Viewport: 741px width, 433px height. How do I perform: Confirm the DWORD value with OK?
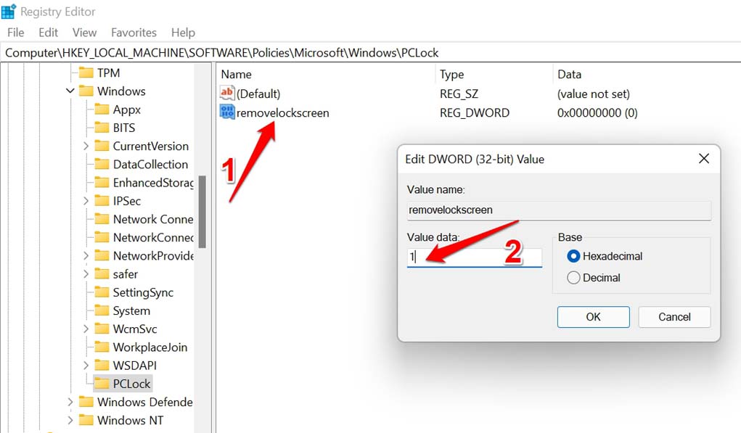coord(593,317)
